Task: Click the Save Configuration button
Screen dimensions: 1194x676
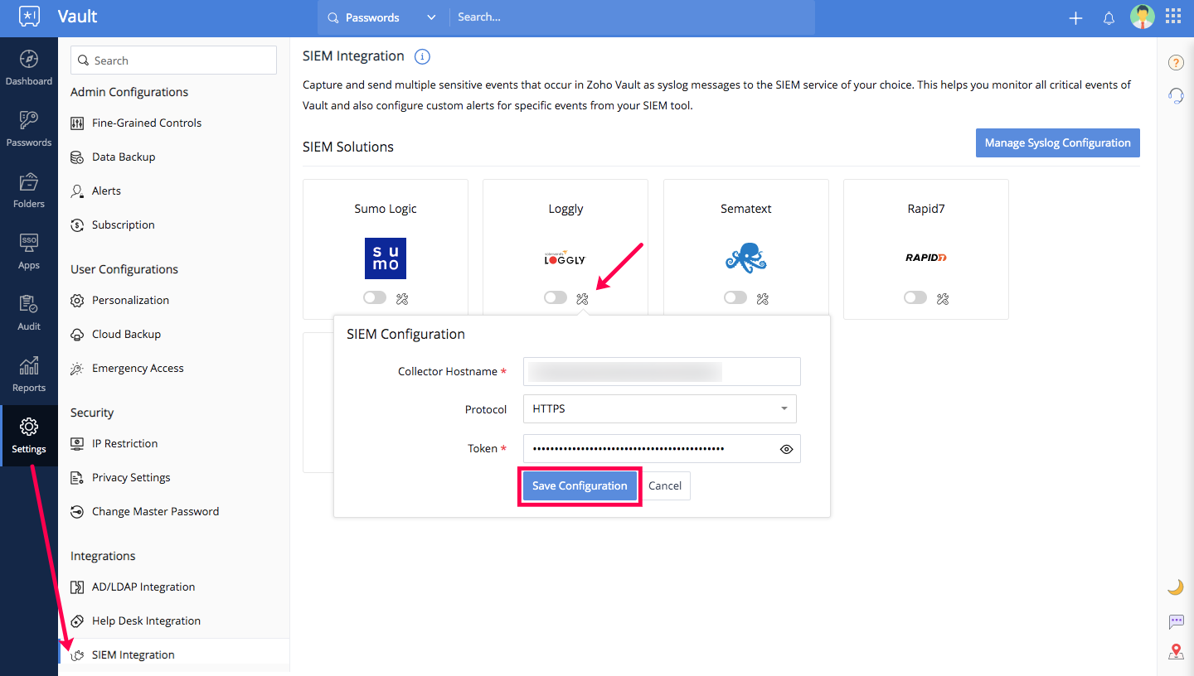Action: point(580,486)
